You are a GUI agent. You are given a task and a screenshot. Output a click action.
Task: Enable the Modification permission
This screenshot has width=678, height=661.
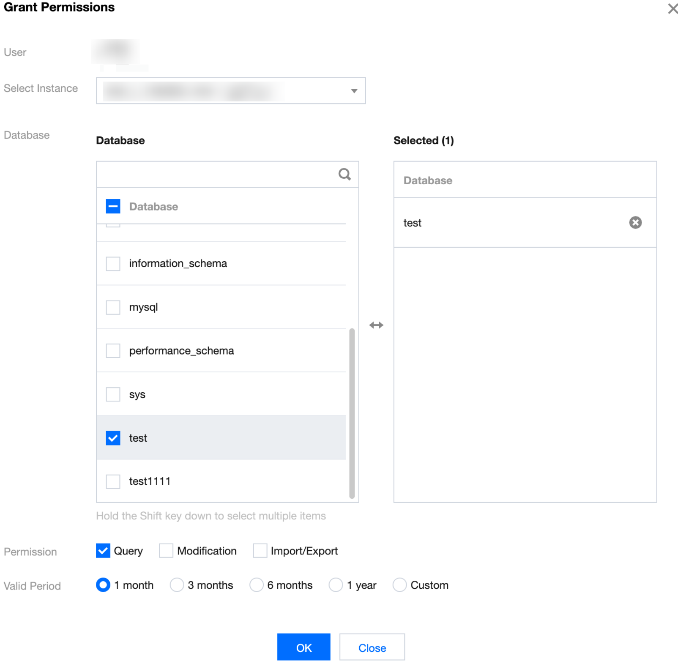pyautogui.click(x=166, y=551)
